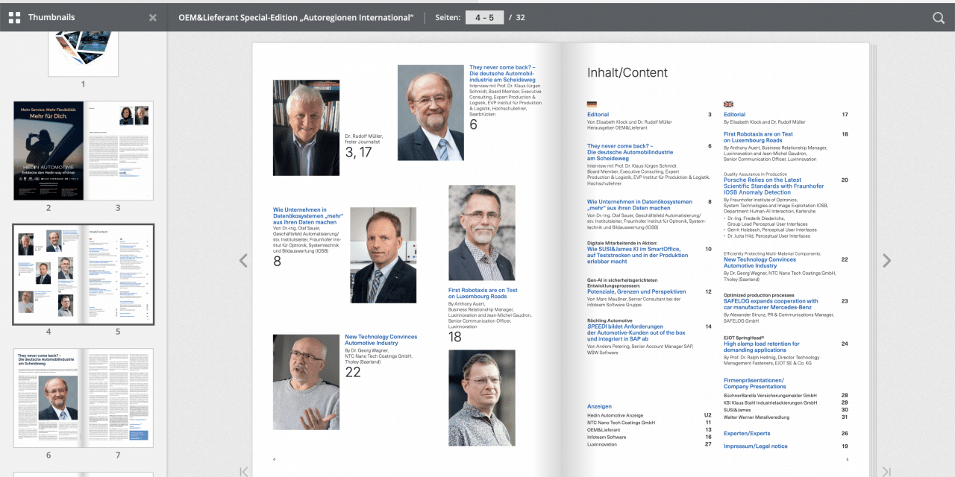Open the "Editorial" table of contents link
The width and height of the screenshot is (955, 477).
(600, 114)
